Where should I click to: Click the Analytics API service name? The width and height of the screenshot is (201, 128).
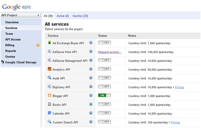pyautogui.click(x=61, y=70)
